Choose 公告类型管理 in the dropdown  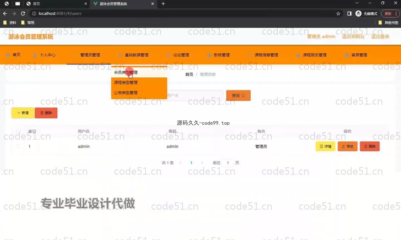126,93
